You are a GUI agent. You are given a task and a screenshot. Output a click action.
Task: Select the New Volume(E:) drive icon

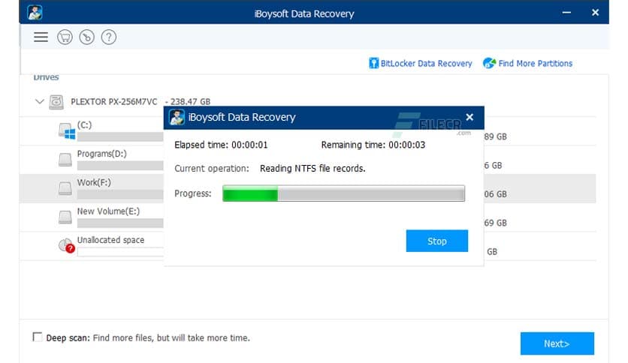coord(65,217)
